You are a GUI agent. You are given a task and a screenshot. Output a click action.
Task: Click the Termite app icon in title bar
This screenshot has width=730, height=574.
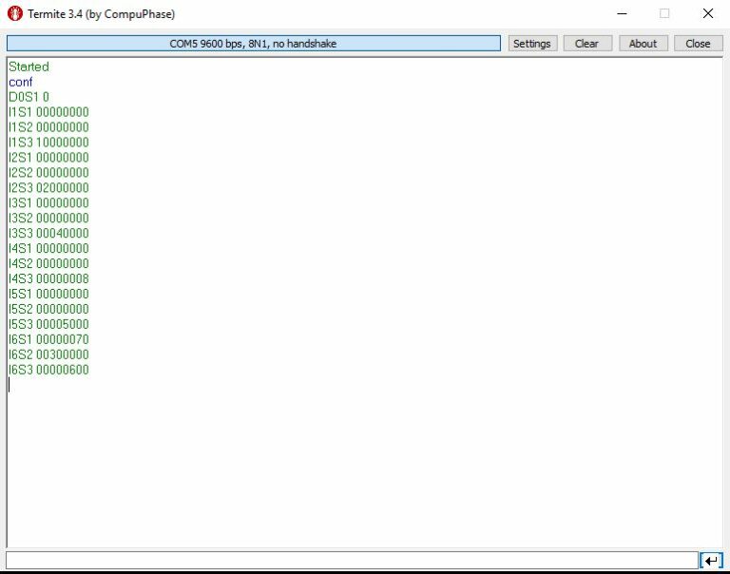[x=14, y=14]
